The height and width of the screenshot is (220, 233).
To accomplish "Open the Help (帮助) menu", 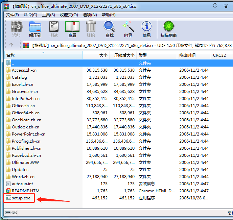I will coord(109,15).
